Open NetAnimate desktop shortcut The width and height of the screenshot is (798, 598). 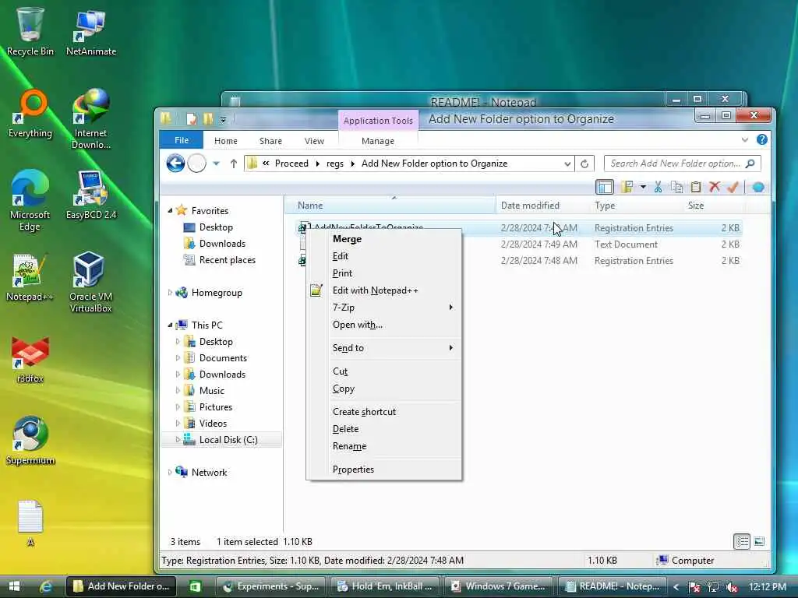[x=90, y=31]
